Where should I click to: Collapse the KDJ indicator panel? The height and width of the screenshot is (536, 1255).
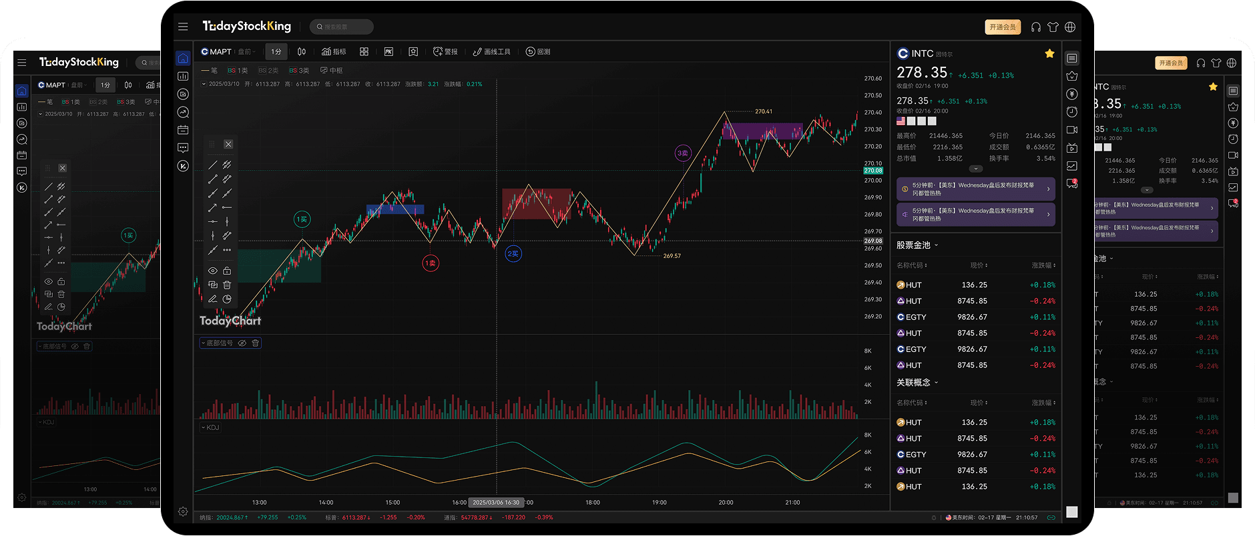click(204, 427)
